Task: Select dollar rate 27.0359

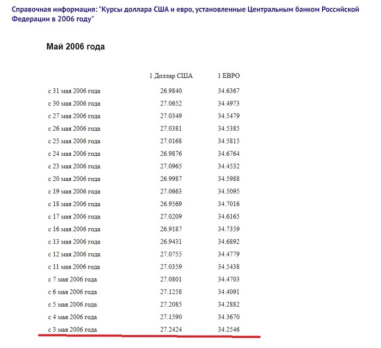Action: tap(171, 267)
